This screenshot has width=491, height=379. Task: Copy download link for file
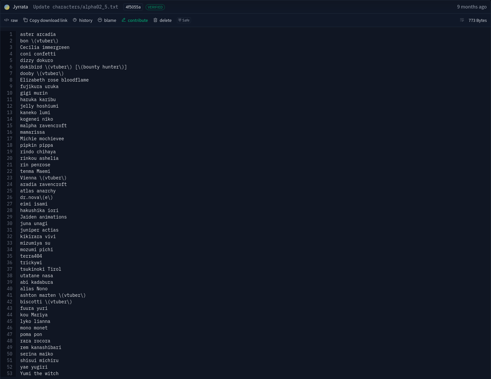pos(45,20)
